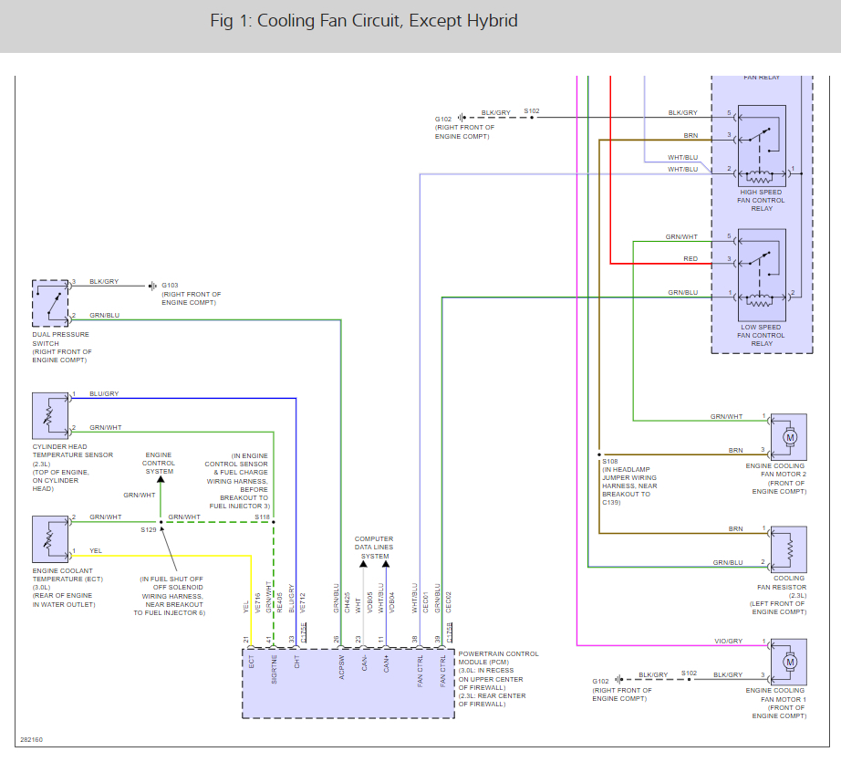Select the S129 splice dot
841x762 pixels.
[x=161, y=522]
